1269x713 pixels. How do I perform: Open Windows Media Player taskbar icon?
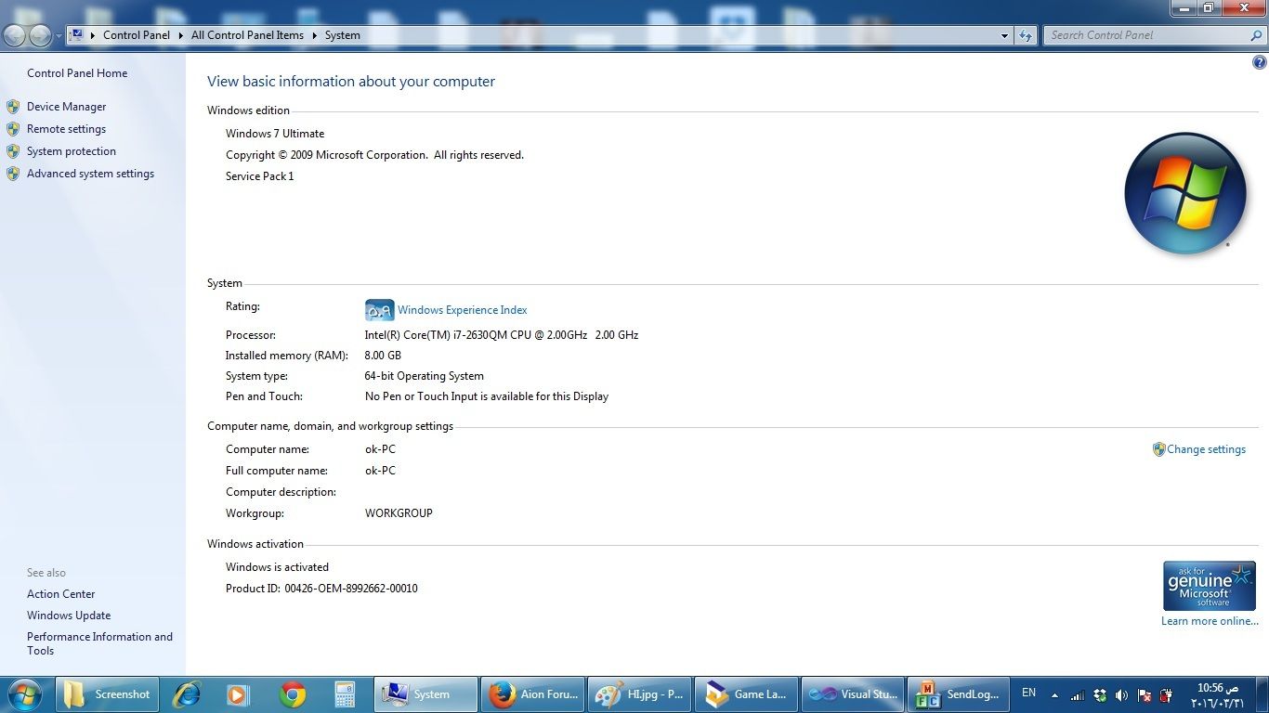click(238, 694)
